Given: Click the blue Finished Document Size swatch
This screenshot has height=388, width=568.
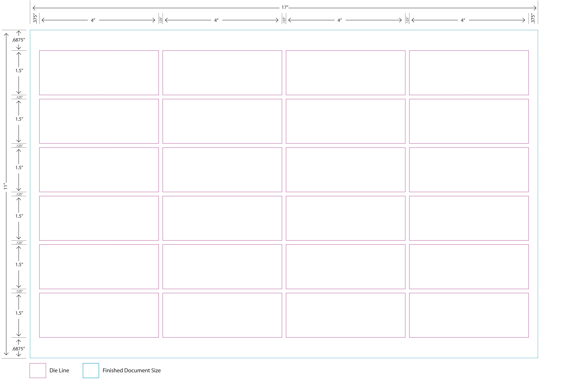Looking at the screenshot, I should tap(91, 371).
